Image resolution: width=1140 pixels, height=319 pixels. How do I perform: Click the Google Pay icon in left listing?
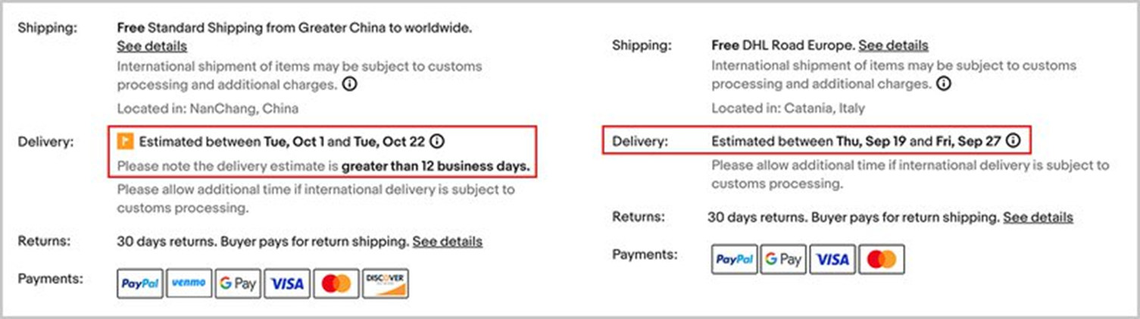238,283
